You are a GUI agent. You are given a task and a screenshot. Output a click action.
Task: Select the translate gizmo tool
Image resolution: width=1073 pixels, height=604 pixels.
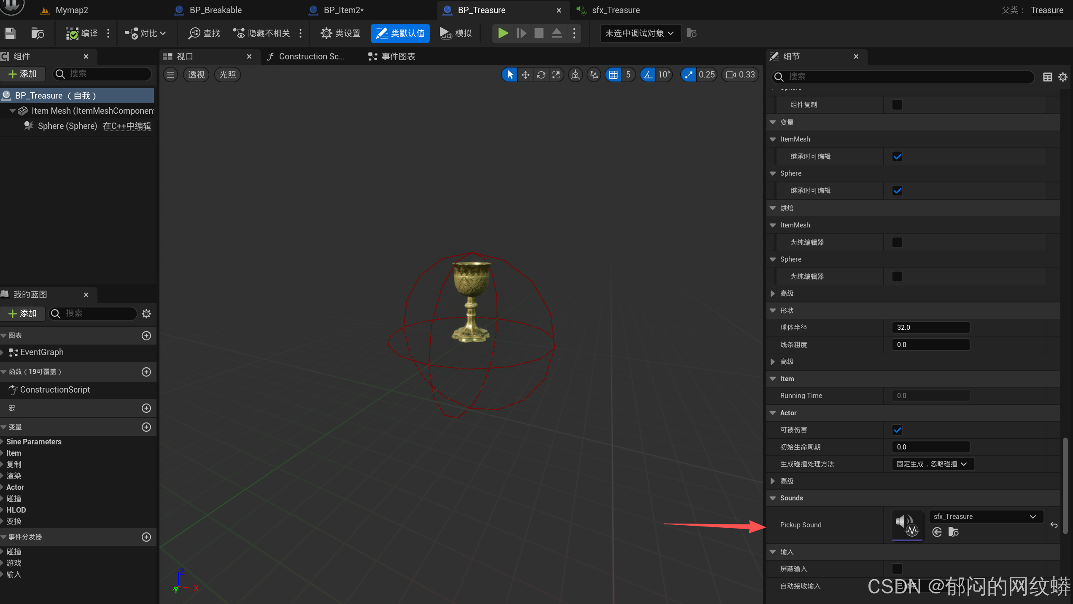pos(525,75)
